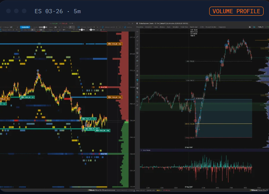
Task: Open the first dropdown in left toolbar's top row
Action: pyautogui.click(x=14, y=27)
